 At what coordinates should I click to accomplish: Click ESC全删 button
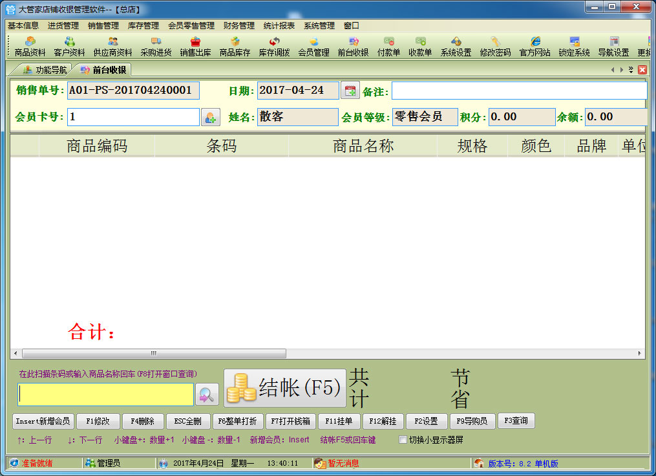point(188,421)
